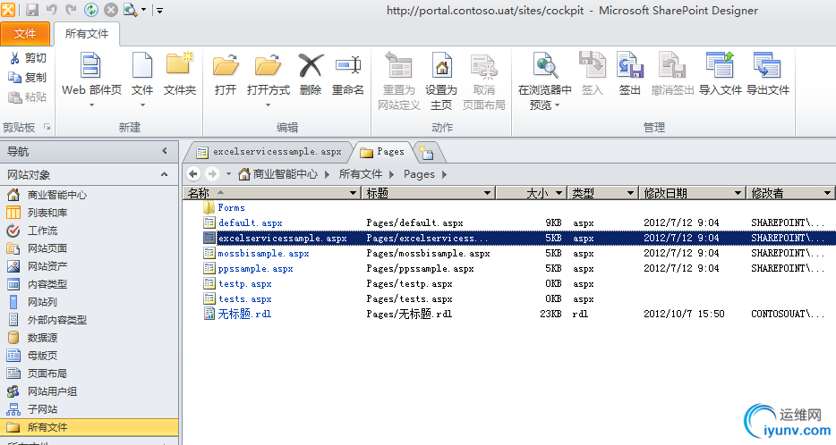The height and width of the screenshot is (445, 836).
Task: Open the quick access toolbar customize arrow
Action: tap(159, 10)
